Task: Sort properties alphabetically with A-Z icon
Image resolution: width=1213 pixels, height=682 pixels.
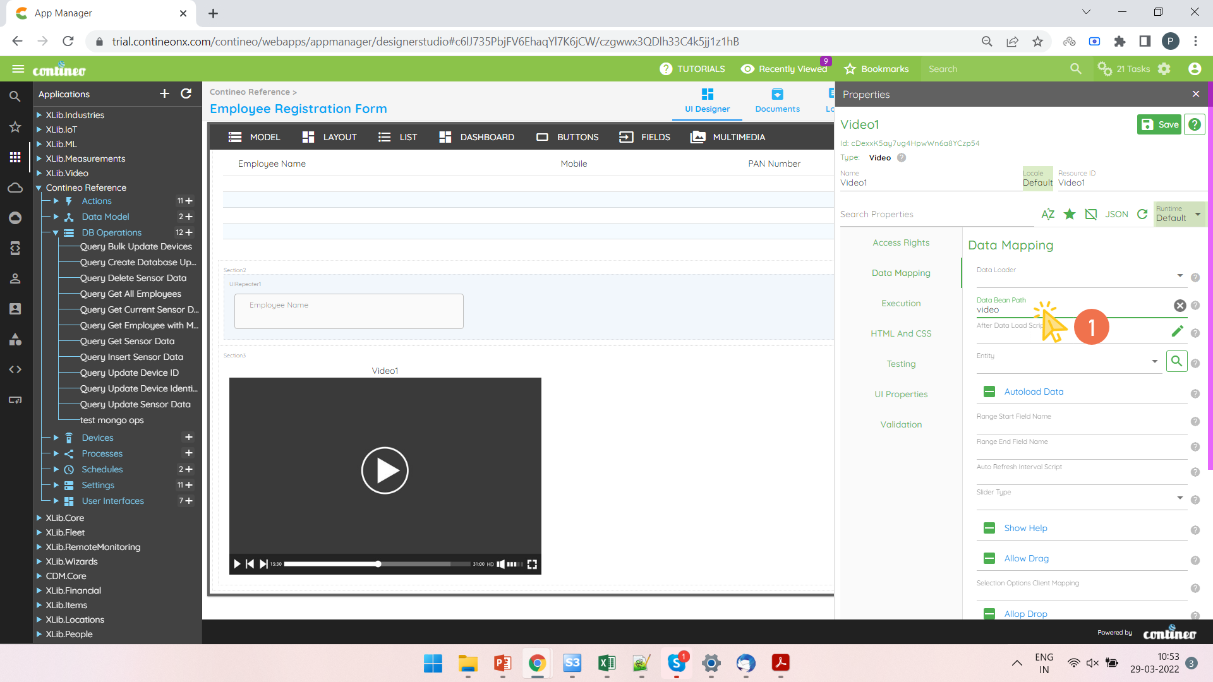Action: (1048, 214)
